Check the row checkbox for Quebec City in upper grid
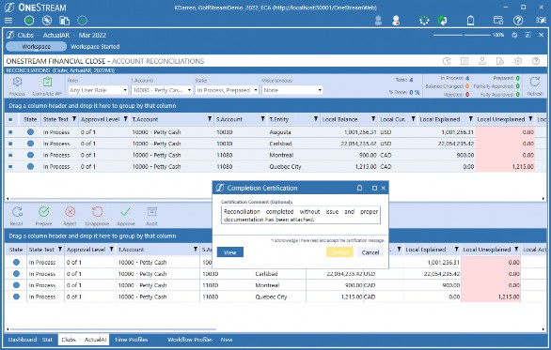The width and height of the screenshot is (551, 350). click(10, 167)
